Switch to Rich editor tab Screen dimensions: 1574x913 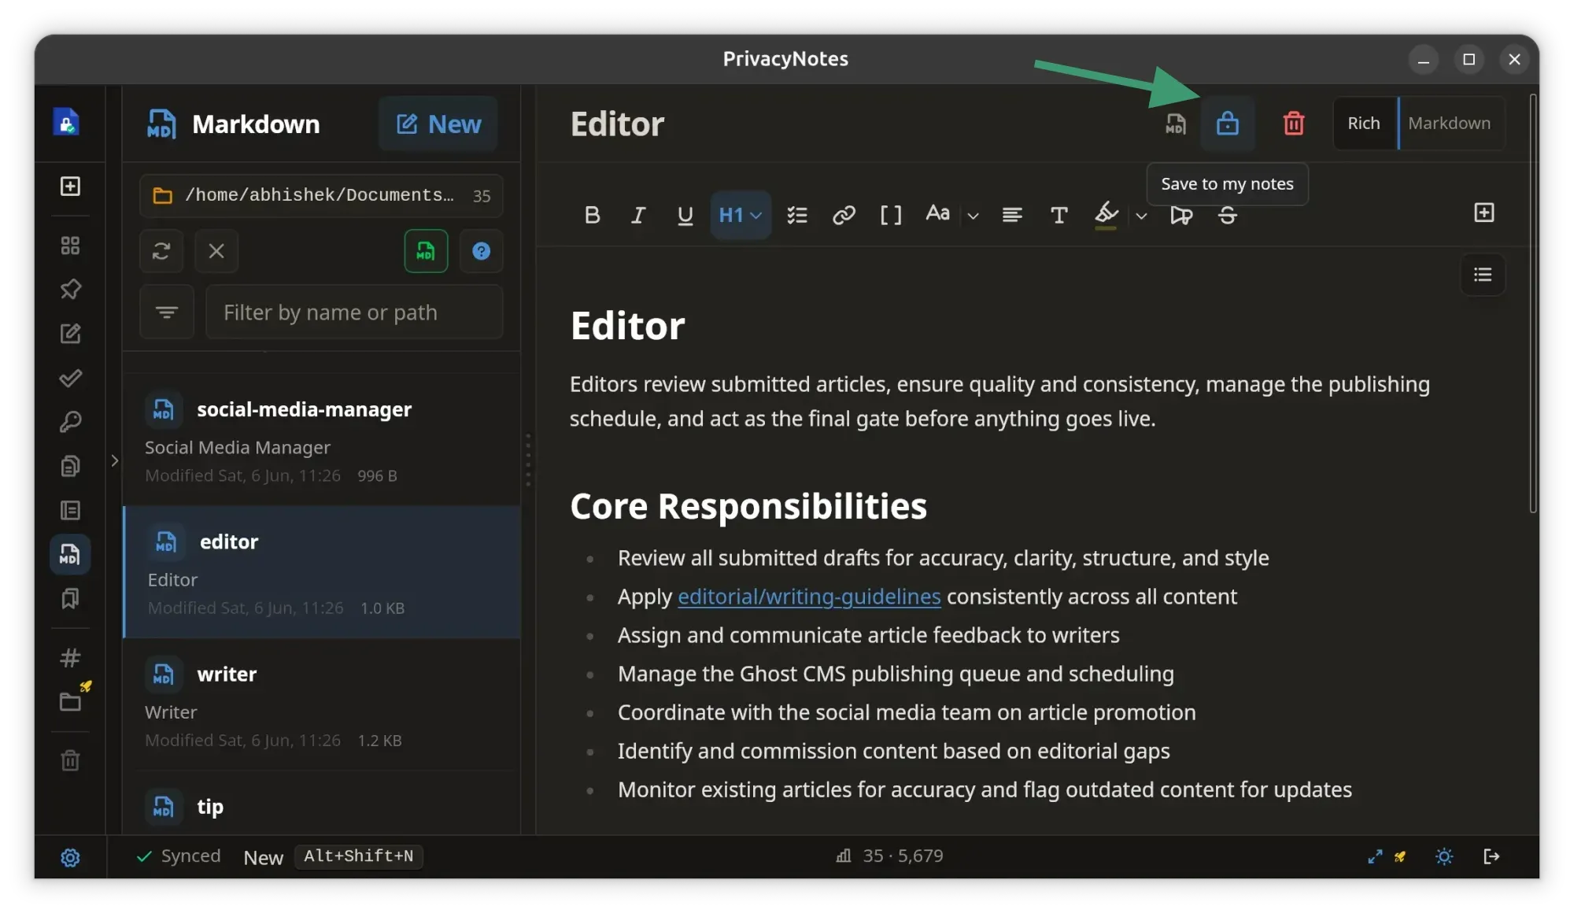point(1364,124)
